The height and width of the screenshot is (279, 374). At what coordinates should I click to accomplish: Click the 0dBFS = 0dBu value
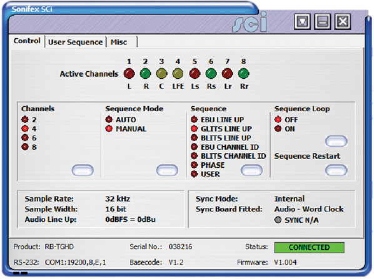point(130,219)
